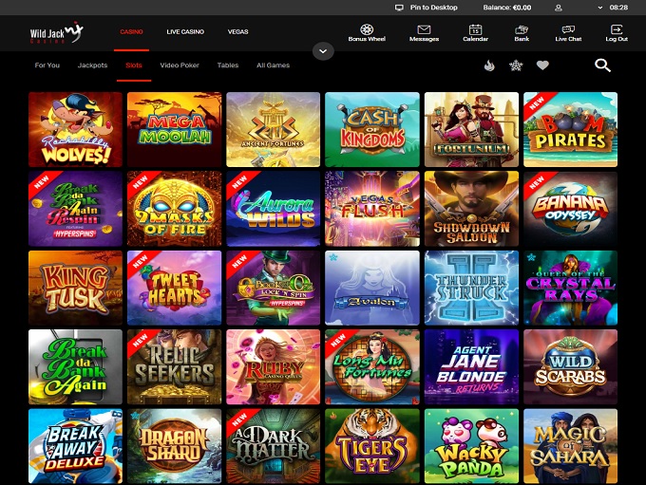This screenshot has height=485, width=646.
Task: Open the user account profile icon
Action: tap(559, 8)
